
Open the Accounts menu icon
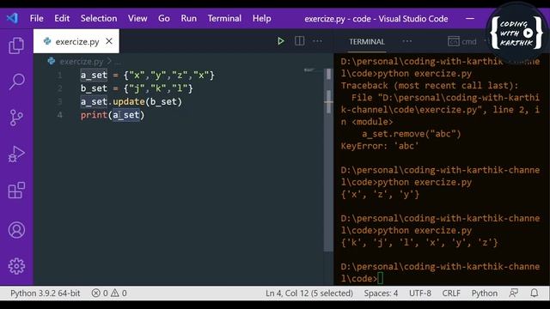pos(16,230)
